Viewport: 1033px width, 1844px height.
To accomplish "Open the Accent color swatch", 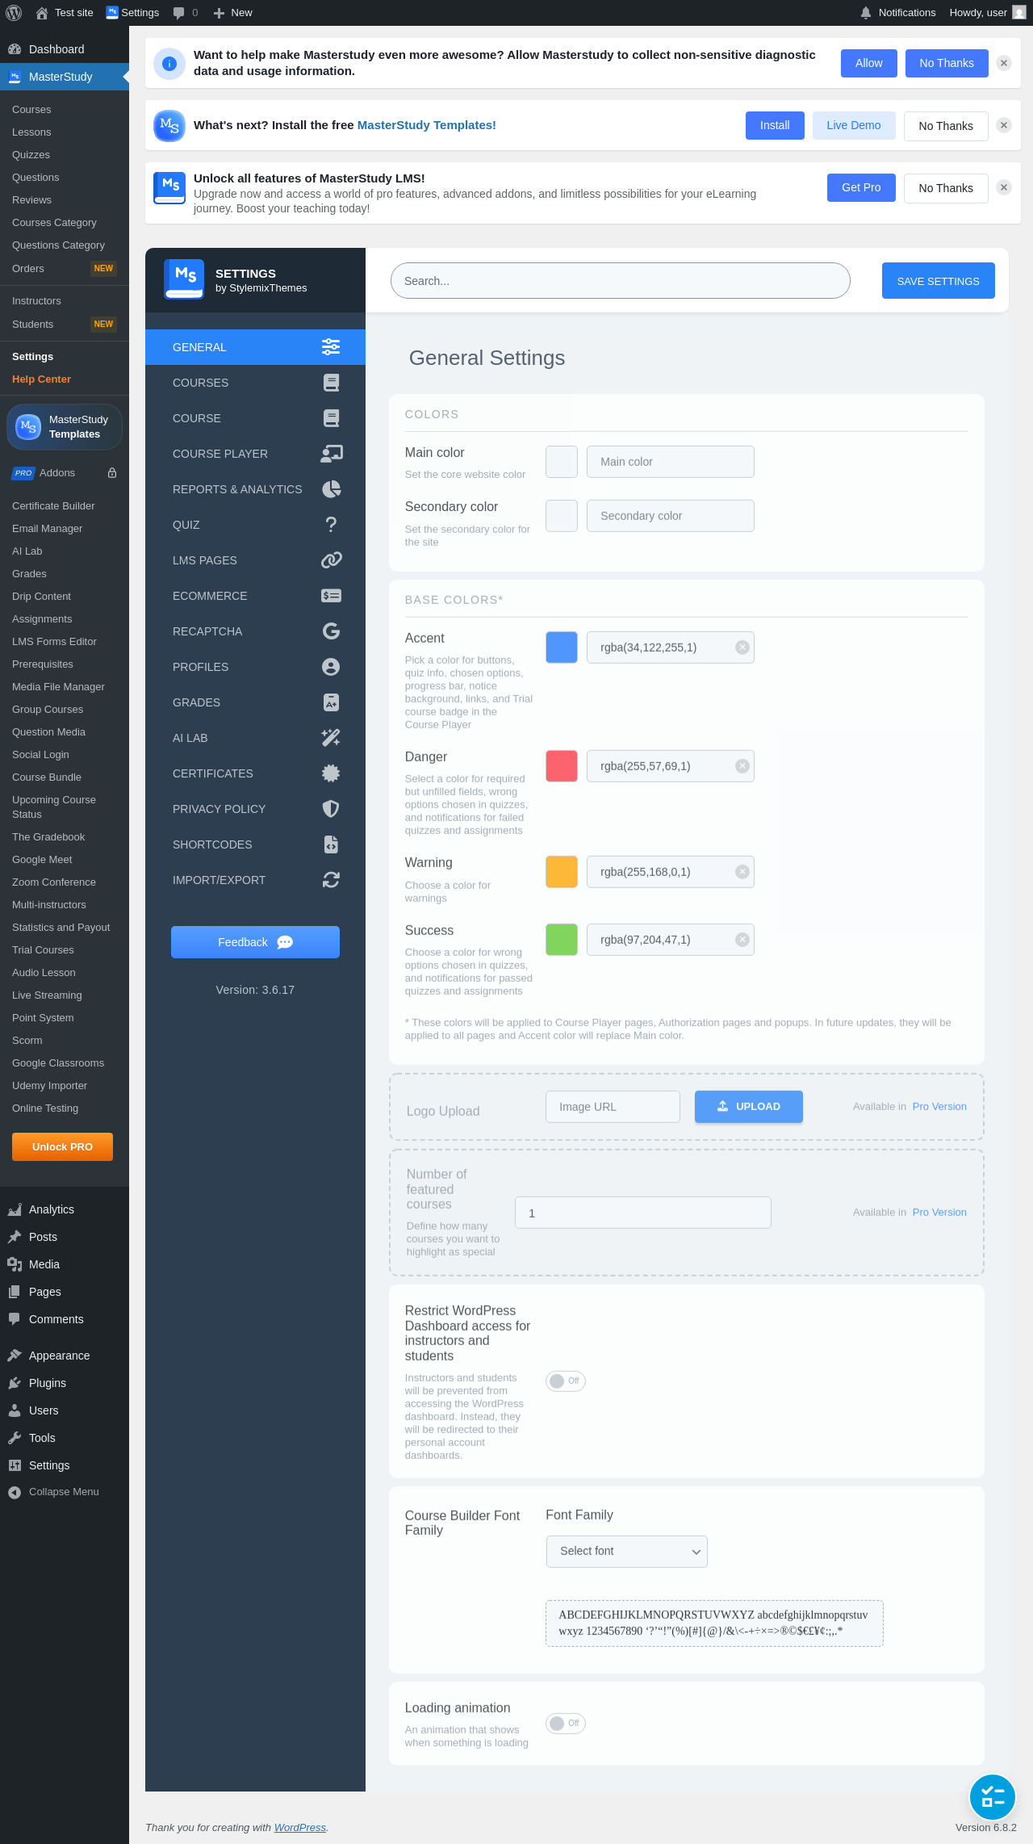I will point(562,647).
